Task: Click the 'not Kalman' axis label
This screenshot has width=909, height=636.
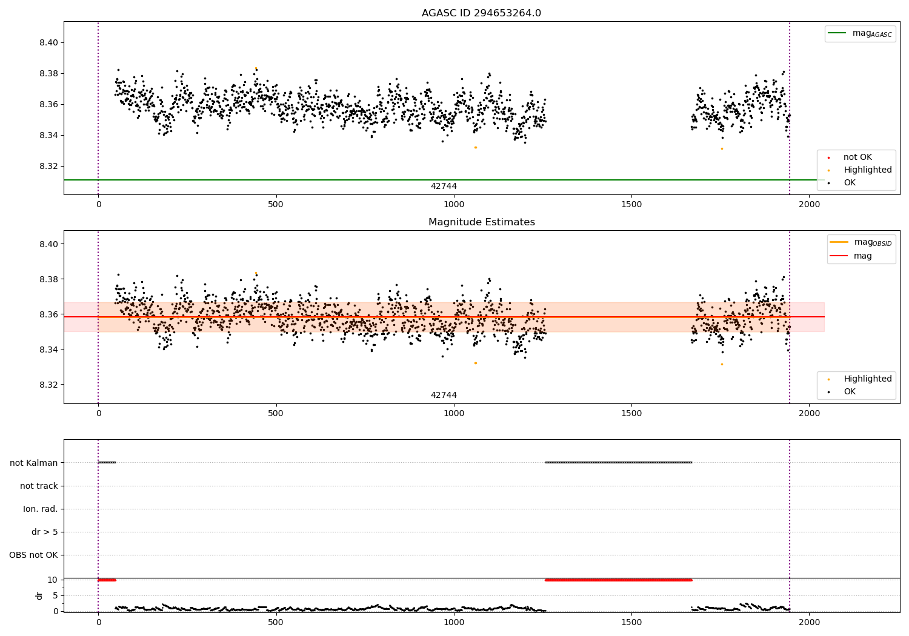Action: (34, 463)
